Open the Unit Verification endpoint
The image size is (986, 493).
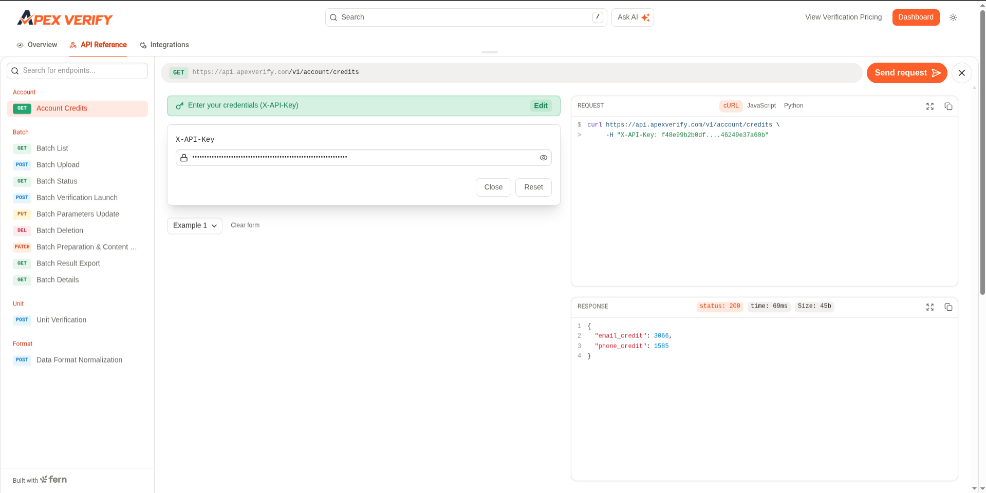(77, 320)
